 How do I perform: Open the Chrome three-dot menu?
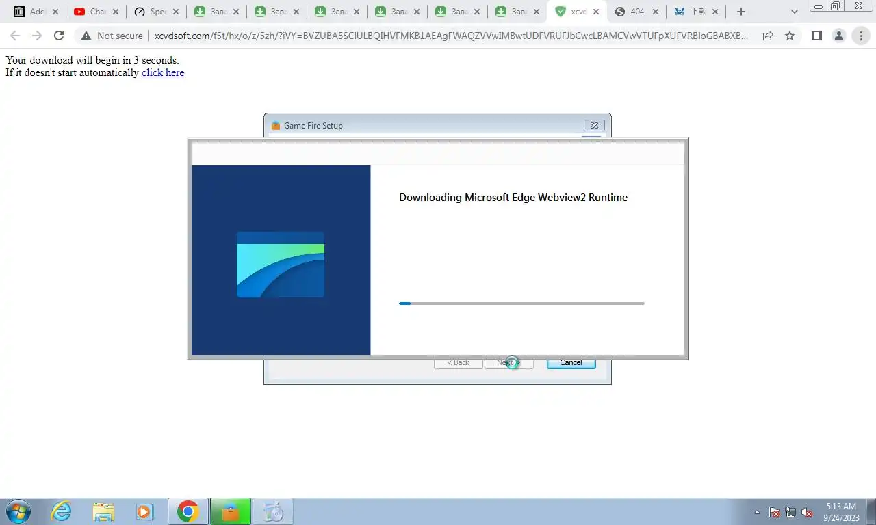tap(861, 36)
